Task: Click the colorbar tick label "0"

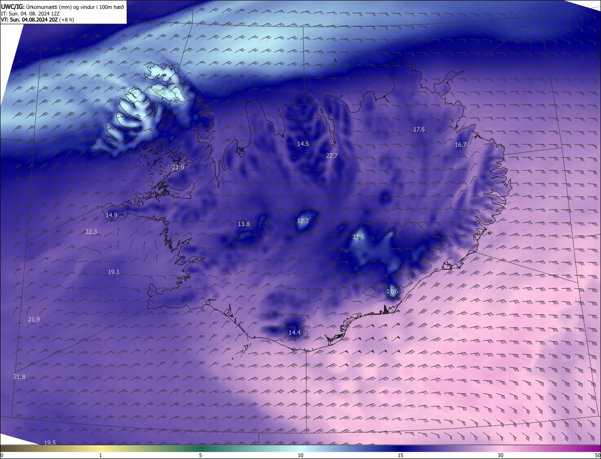Action: point(2,456)
